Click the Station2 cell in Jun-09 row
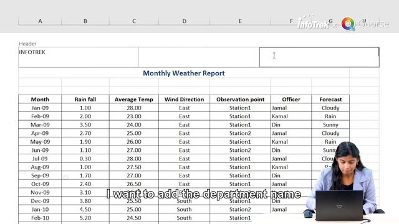The image size is (399, 224). pos(240,150)
